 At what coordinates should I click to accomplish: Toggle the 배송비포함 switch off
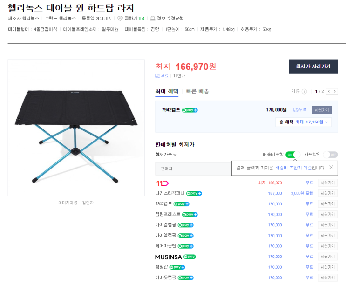[x=292, y=155]
